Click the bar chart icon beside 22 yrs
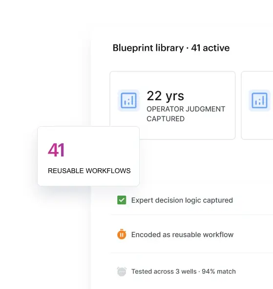 [x=128, y=100]
